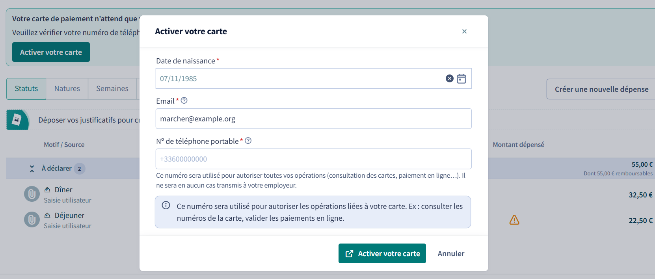
Task: Click the info icon in the blue notice
Action: coord(166,205)
